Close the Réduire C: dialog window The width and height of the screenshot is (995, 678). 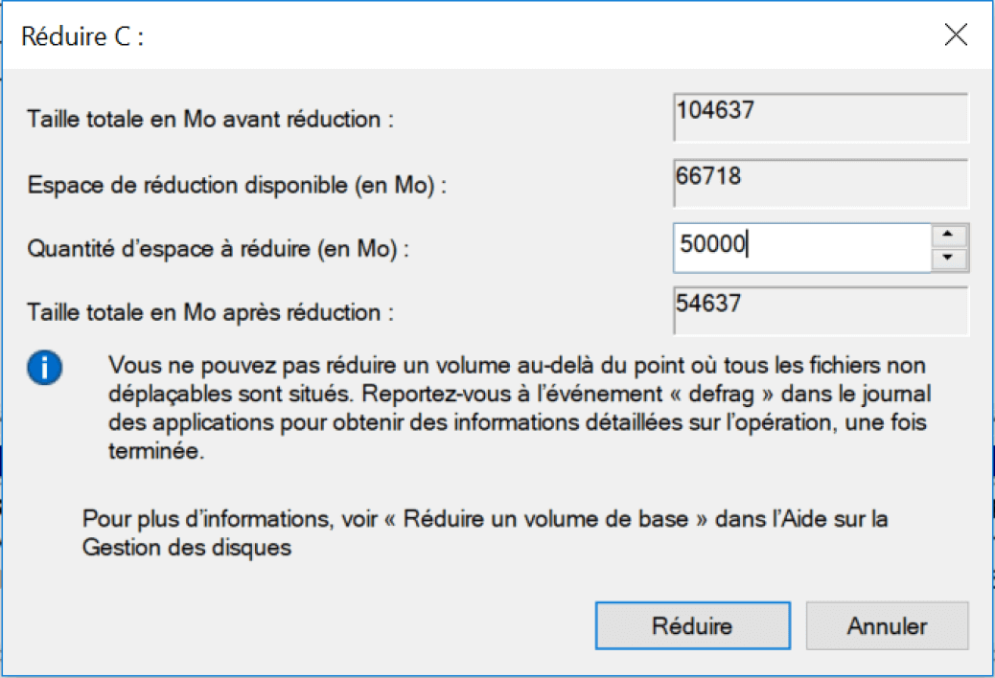pyautogui.click(x=955, y=36)
